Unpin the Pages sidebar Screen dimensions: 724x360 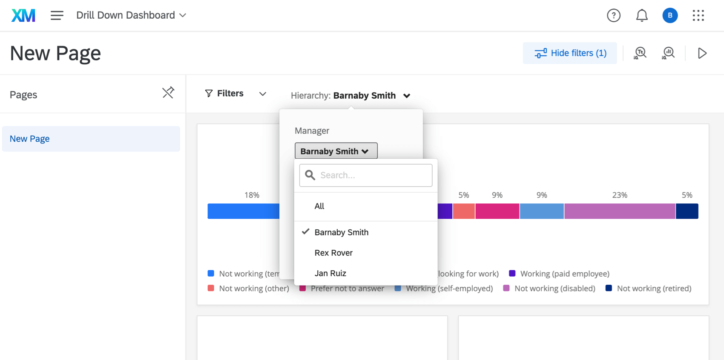pyautogui.click(x=168, y=92)
